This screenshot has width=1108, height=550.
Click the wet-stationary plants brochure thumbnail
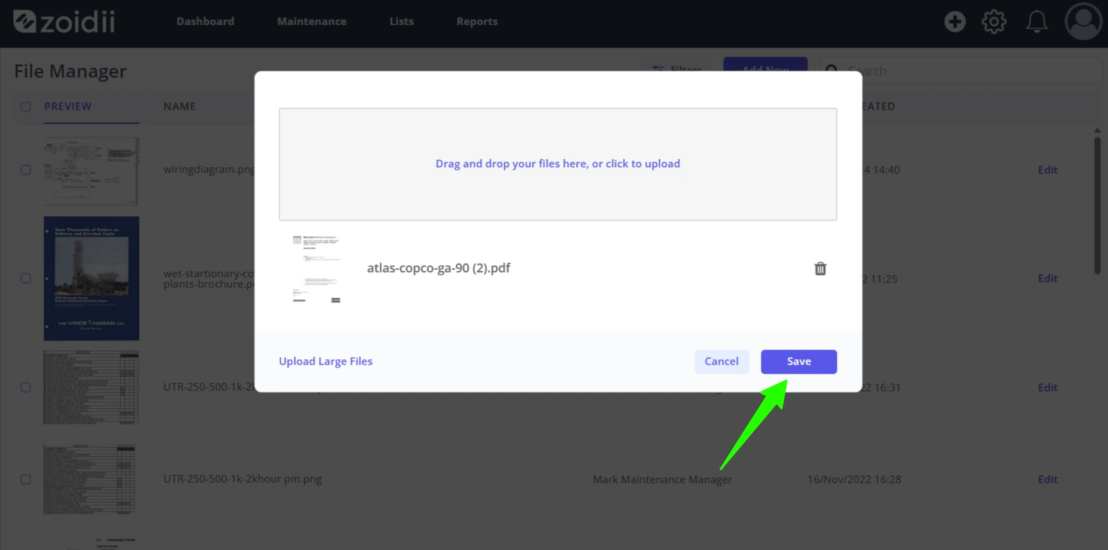91,278
